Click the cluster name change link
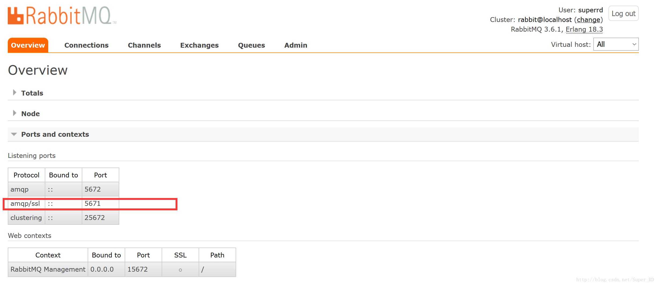The image size is (657, 285). [588, 20]
